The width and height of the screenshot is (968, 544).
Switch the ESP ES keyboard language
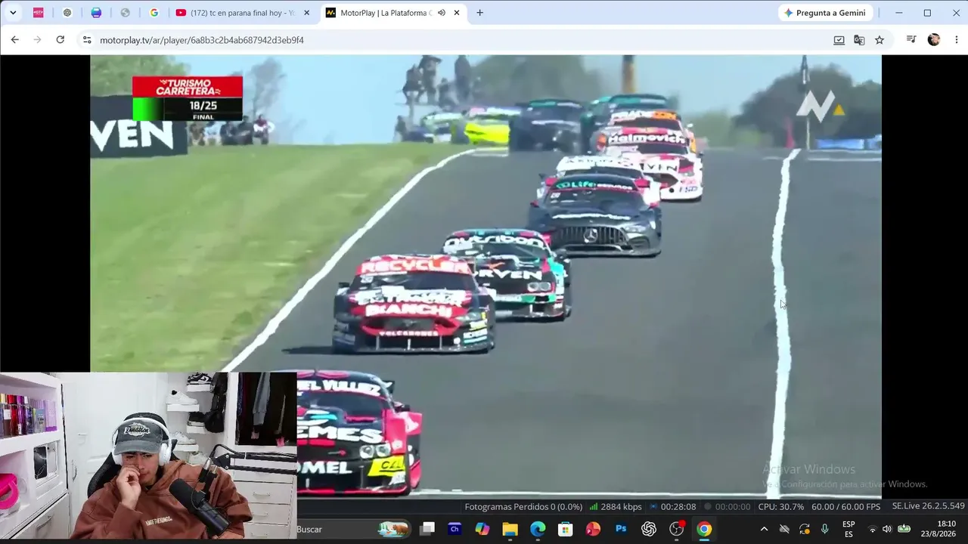click(x=849, y=529)
